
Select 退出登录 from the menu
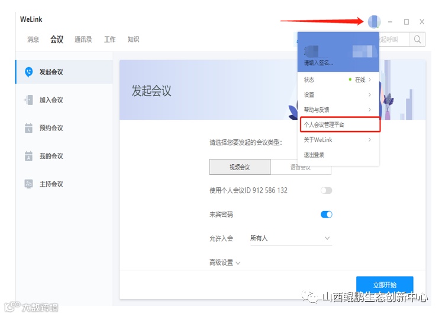(x=314, y=155)
